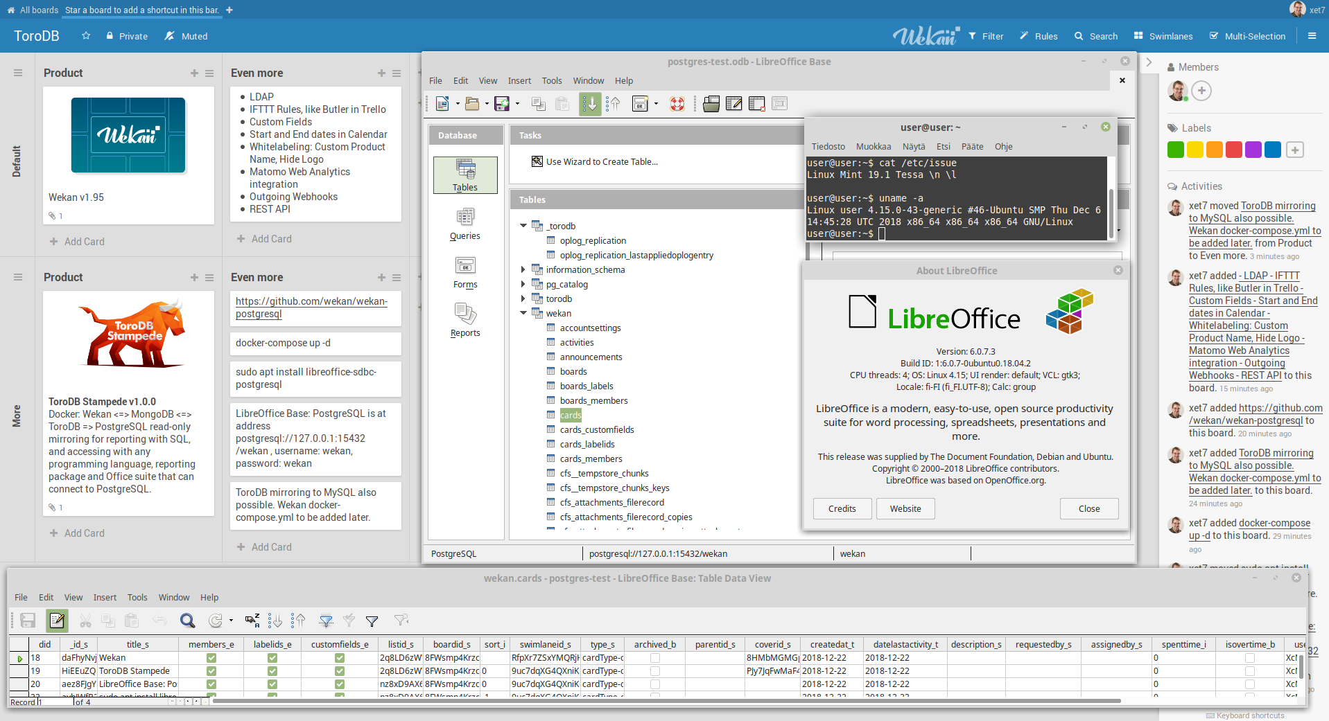Open the wekan-postgresql GitHub link card

[x=311, y=308]
